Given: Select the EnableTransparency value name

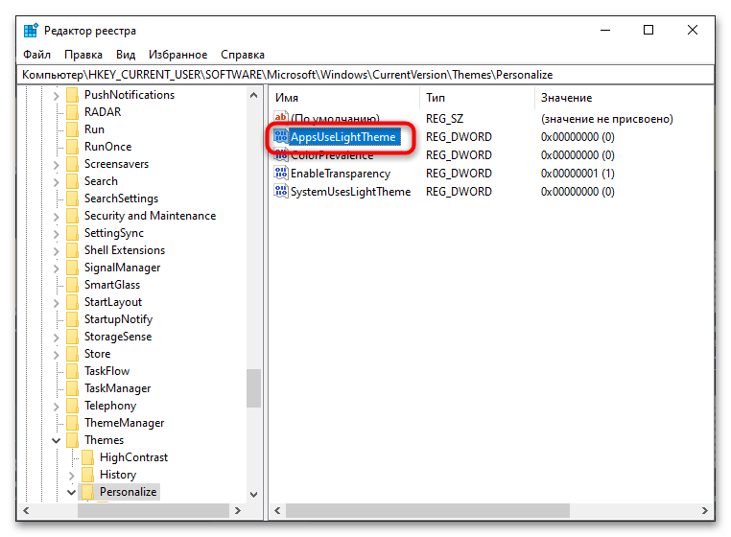Looking at the screenshot, I should point(341,174).
